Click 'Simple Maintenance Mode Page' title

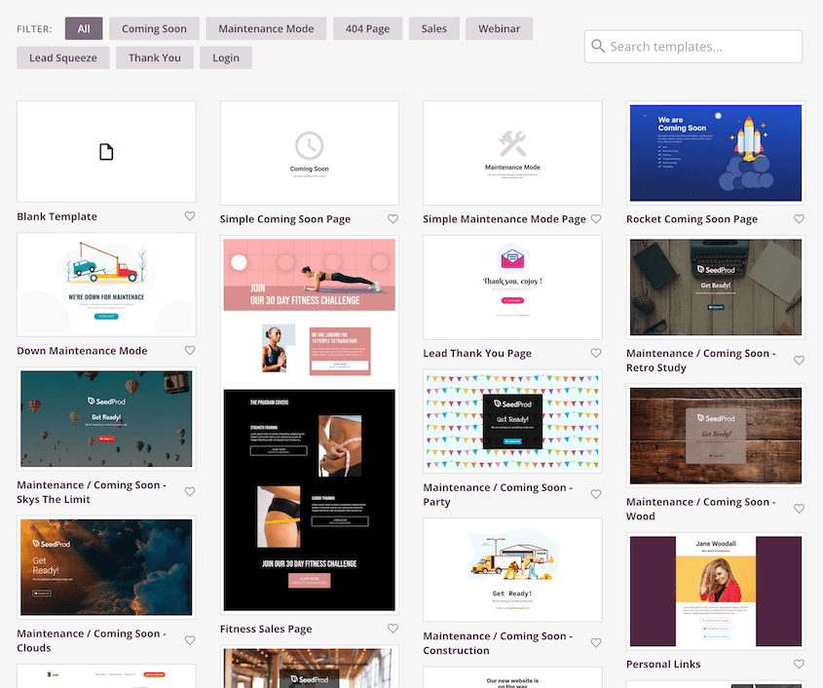(505, 219)
